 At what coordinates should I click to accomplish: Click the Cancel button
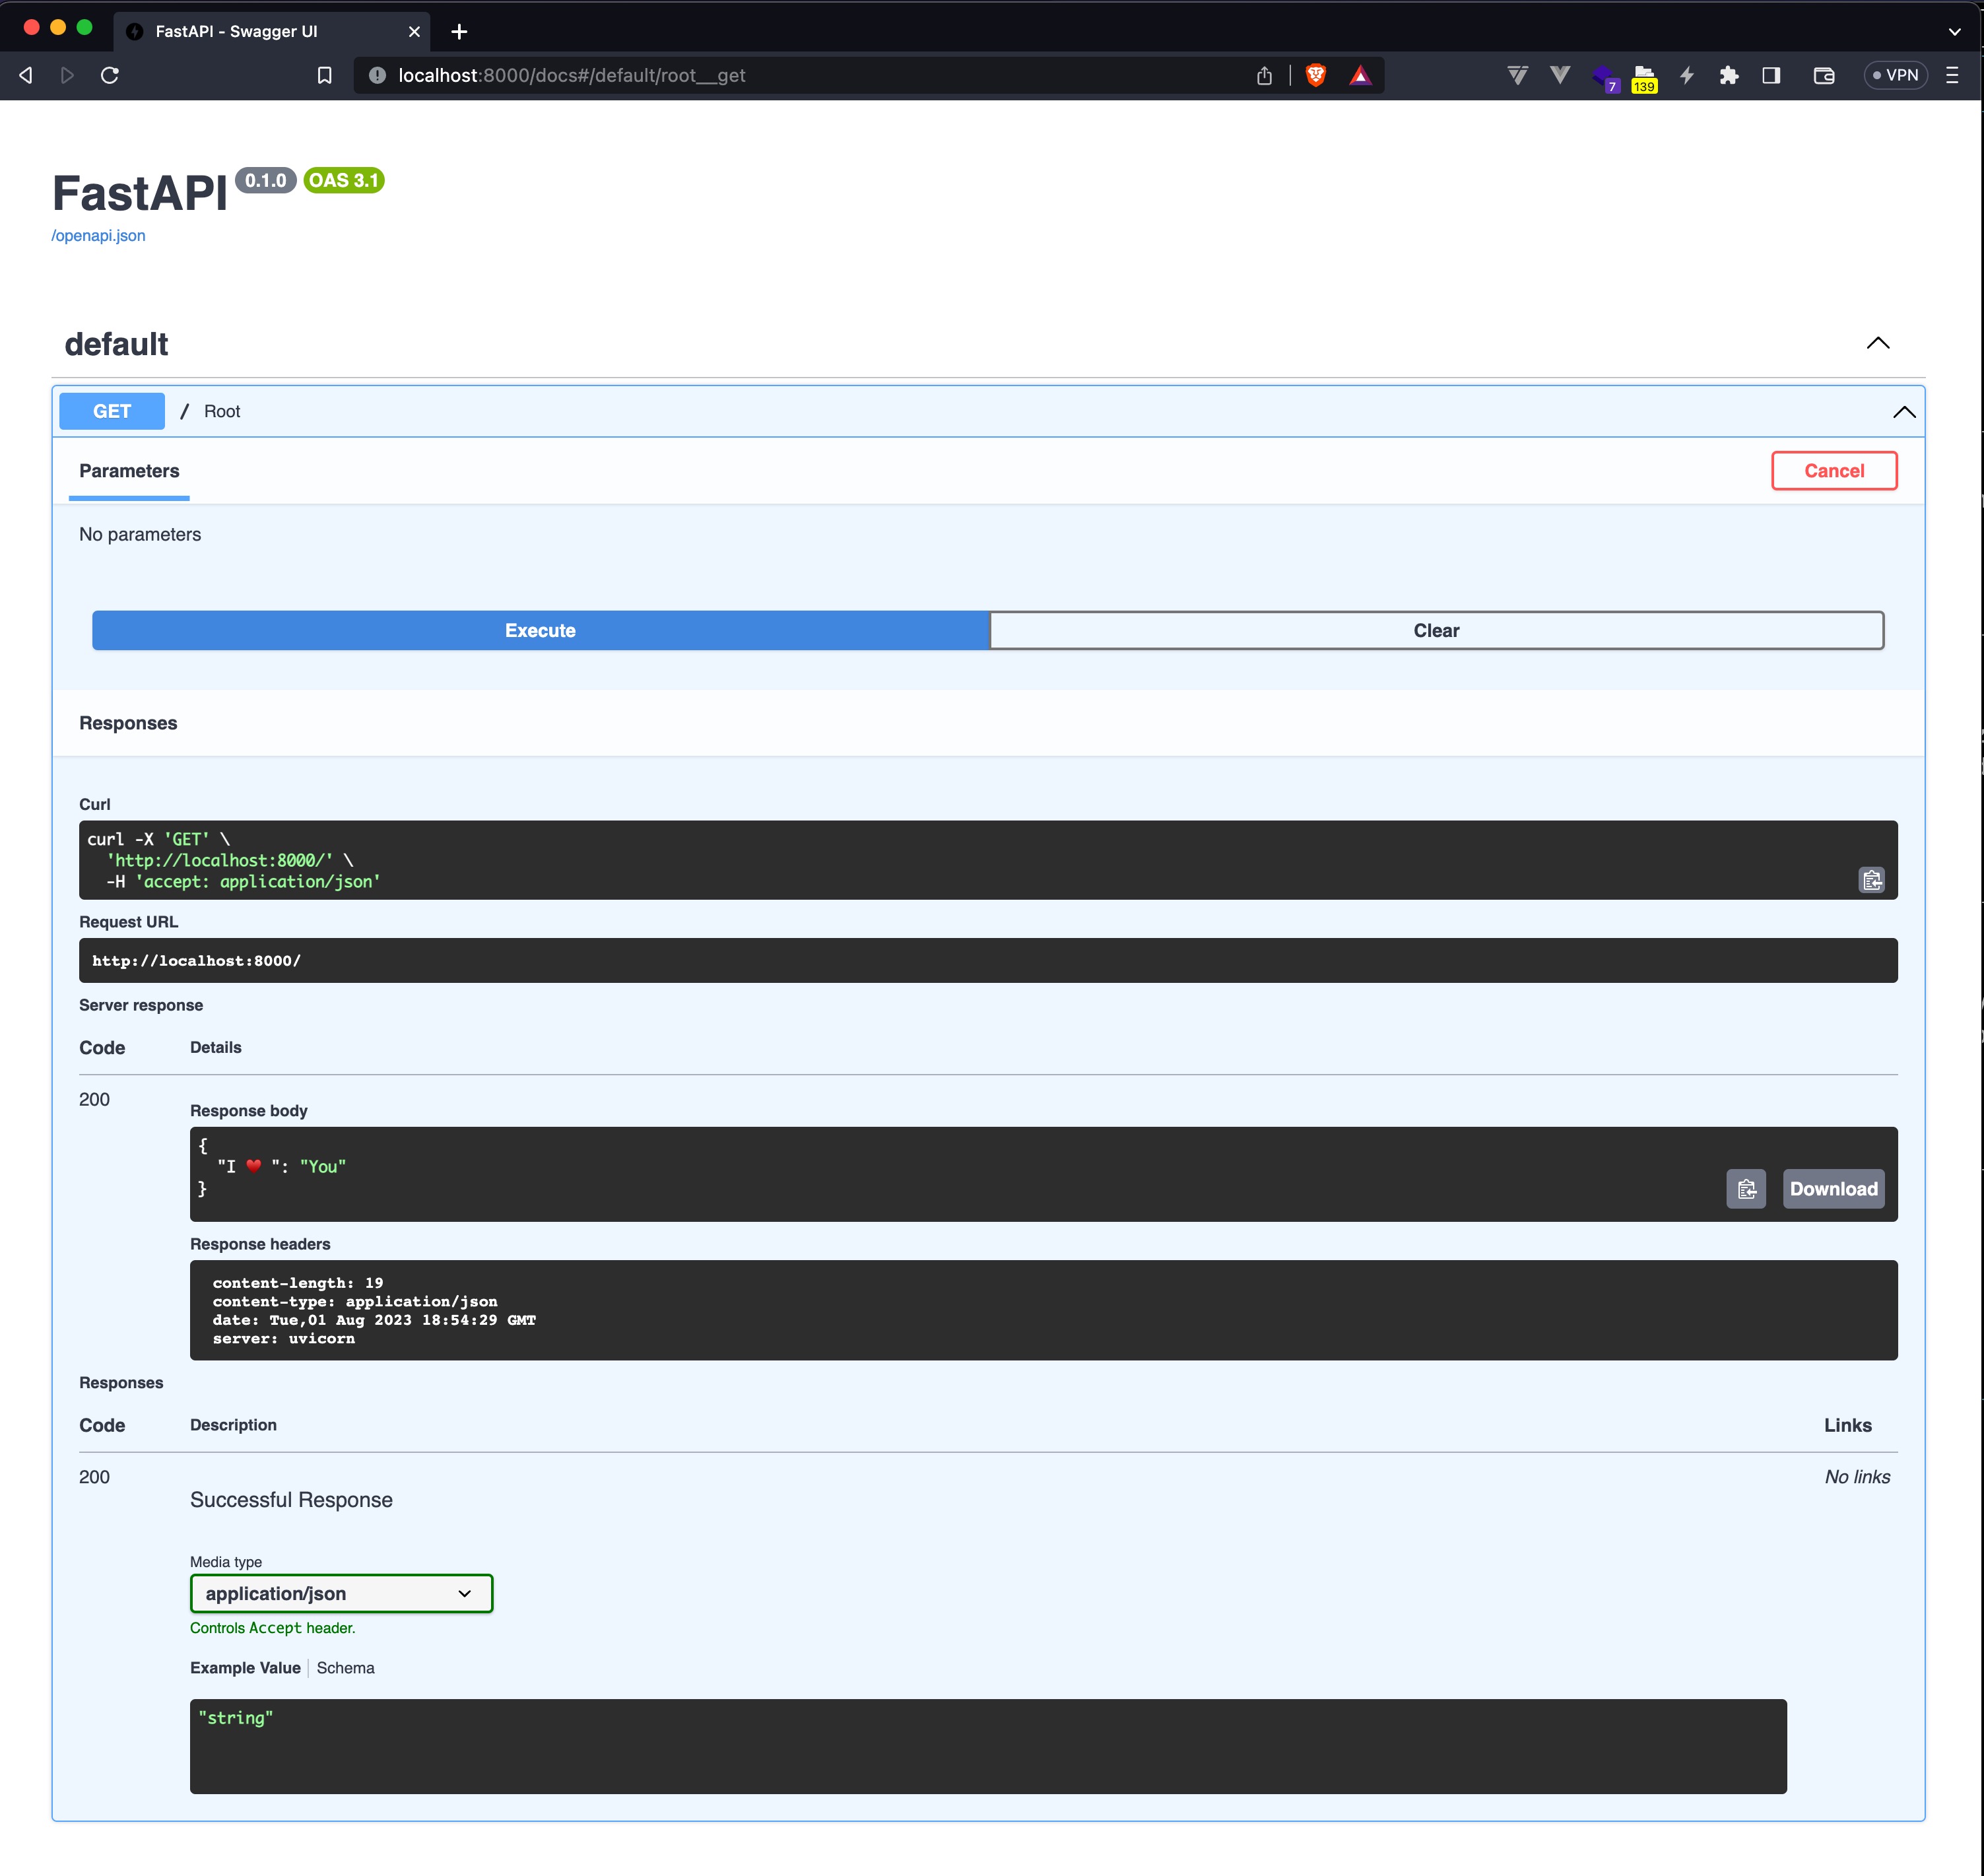(1833, 471)
